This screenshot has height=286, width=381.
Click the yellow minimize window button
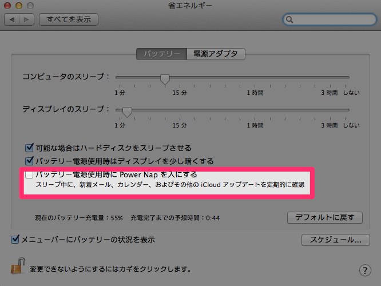[x=19, y=6]
